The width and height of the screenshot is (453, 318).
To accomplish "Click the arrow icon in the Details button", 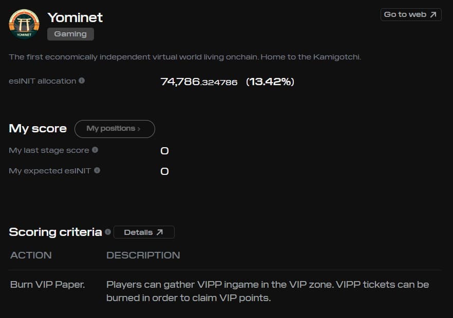I will pyautogui.click(x=160, y=232).
